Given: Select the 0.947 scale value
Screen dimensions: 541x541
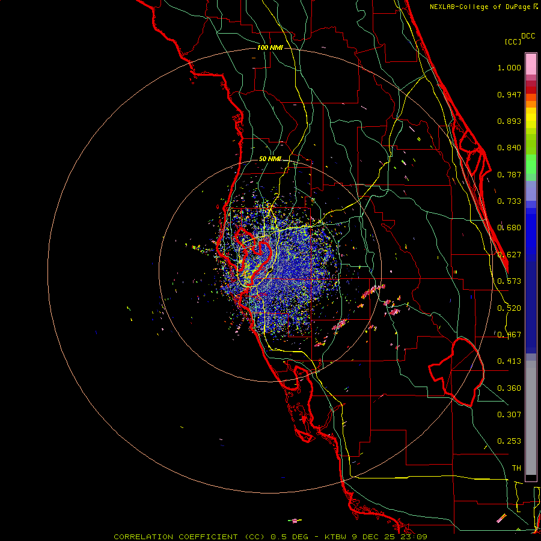Looking at the screenshot, I should pyautogui.click(x=509, y=94).
